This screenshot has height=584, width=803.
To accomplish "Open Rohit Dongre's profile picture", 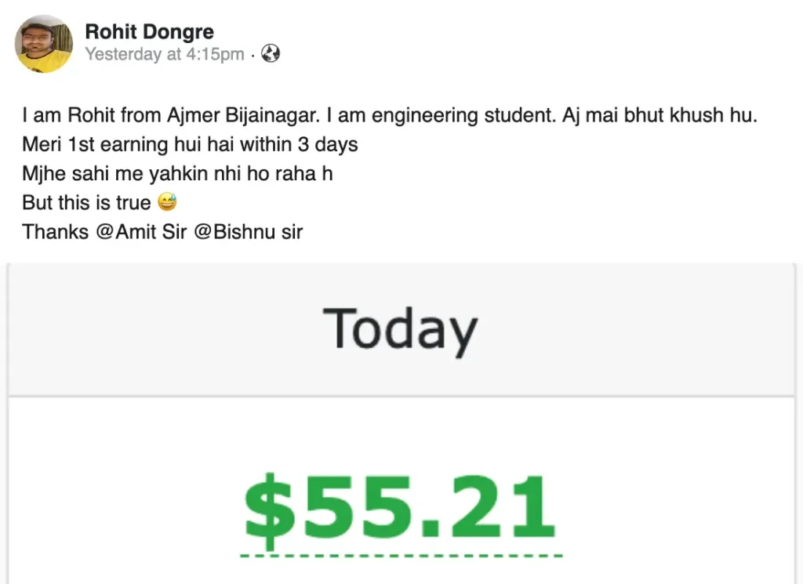I will [44, 44].
